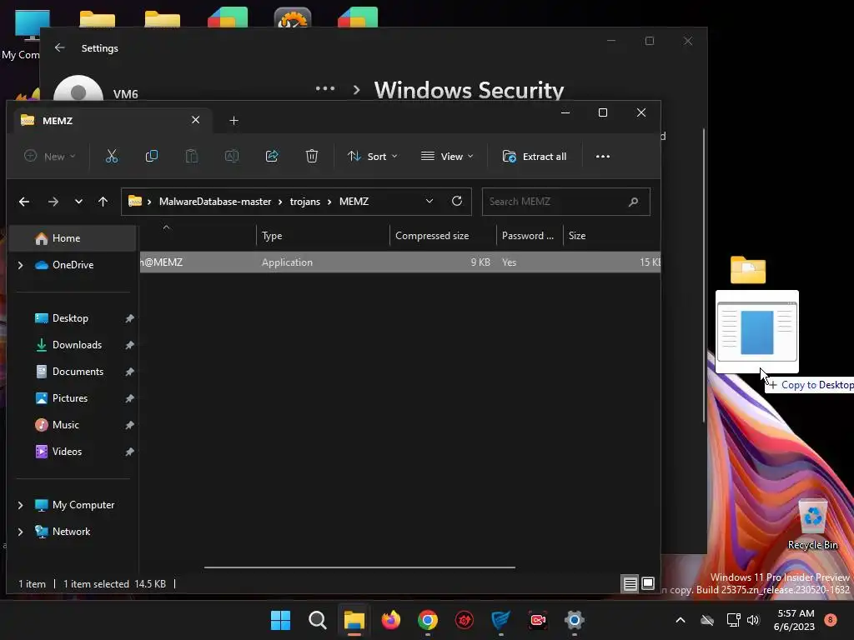Open the View dropdown

click(x=447, y=156)
